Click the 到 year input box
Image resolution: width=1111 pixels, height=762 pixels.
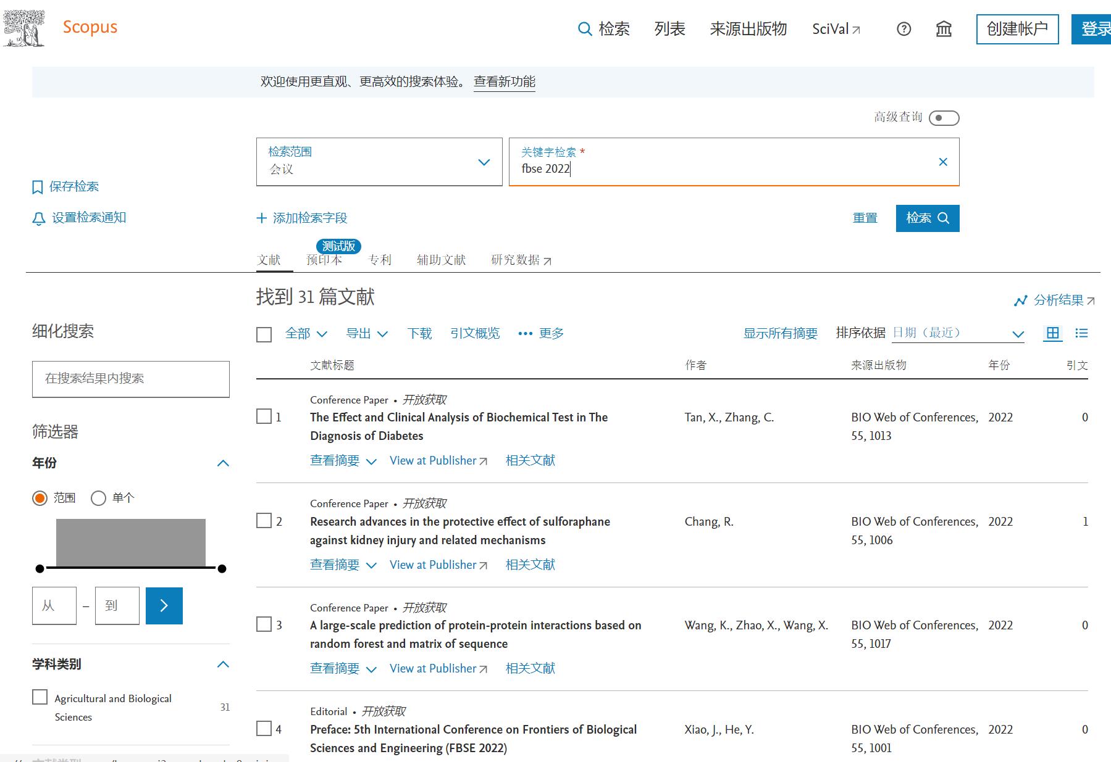tap(117, 606)
